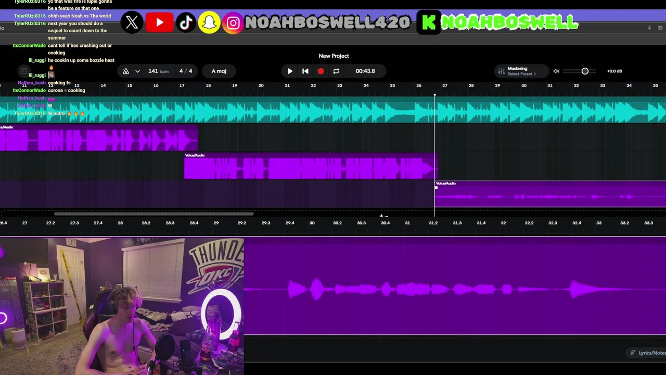Screen dimensions: 666x375
Task: Click bar 20 on the timeline ruler
Action: (261, 85)
